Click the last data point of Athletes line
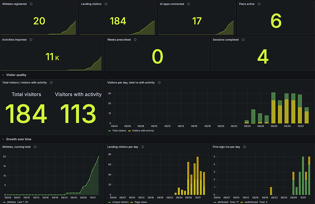This screenshot has width=315, height=204. 99,157
